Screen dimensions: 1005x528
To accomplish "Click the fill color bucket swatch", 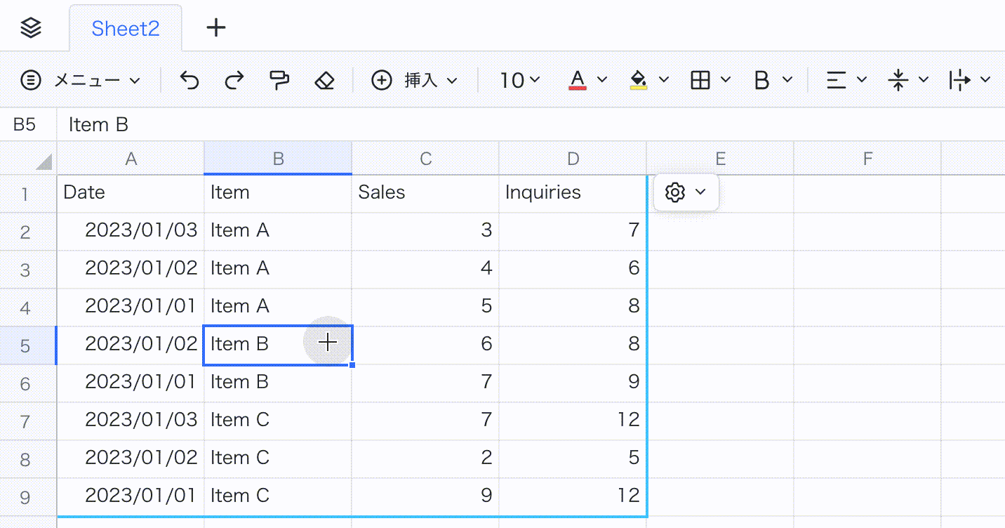I will (639, 80).
